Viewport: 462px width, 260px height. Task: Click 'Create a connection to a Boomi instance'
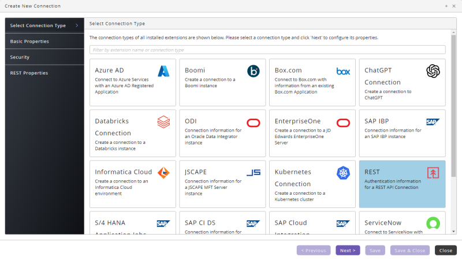(210, 83)
